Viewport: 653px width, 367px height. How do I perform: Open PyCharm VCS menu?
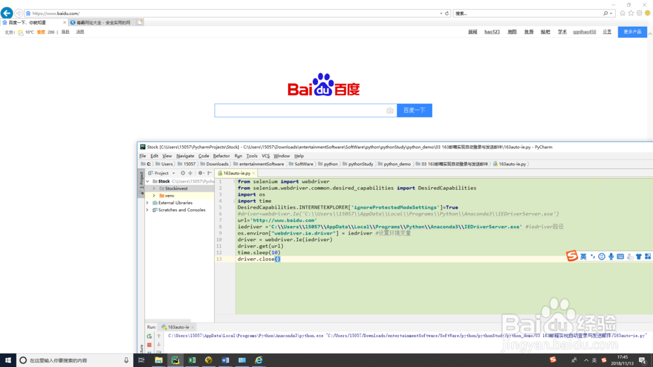pos(266,156)
